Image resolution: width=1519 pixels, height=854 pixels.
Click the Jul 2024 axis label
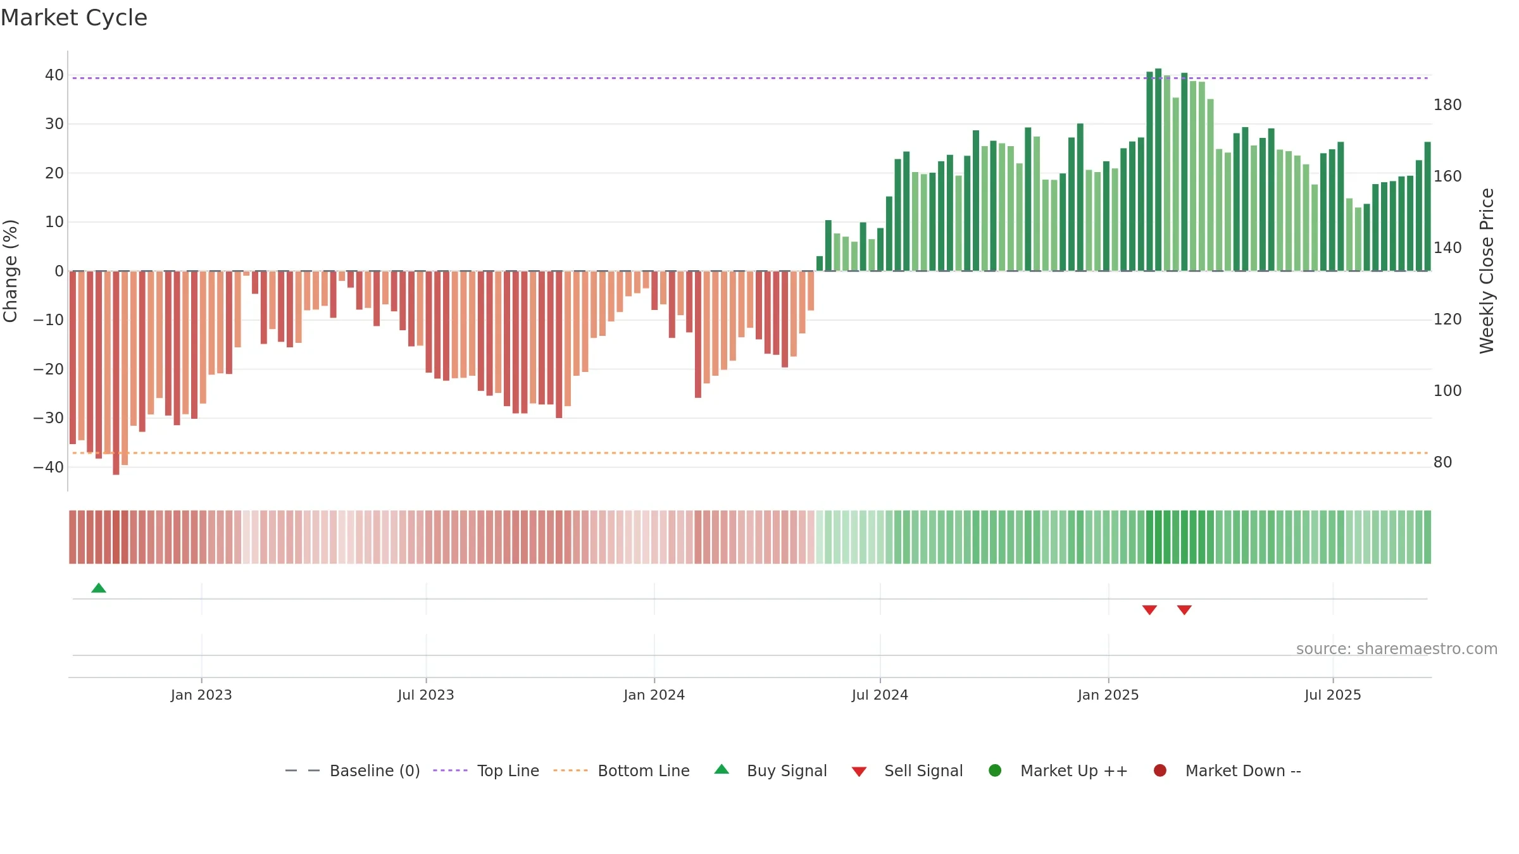pyautogui.click(x=880, y=695)
